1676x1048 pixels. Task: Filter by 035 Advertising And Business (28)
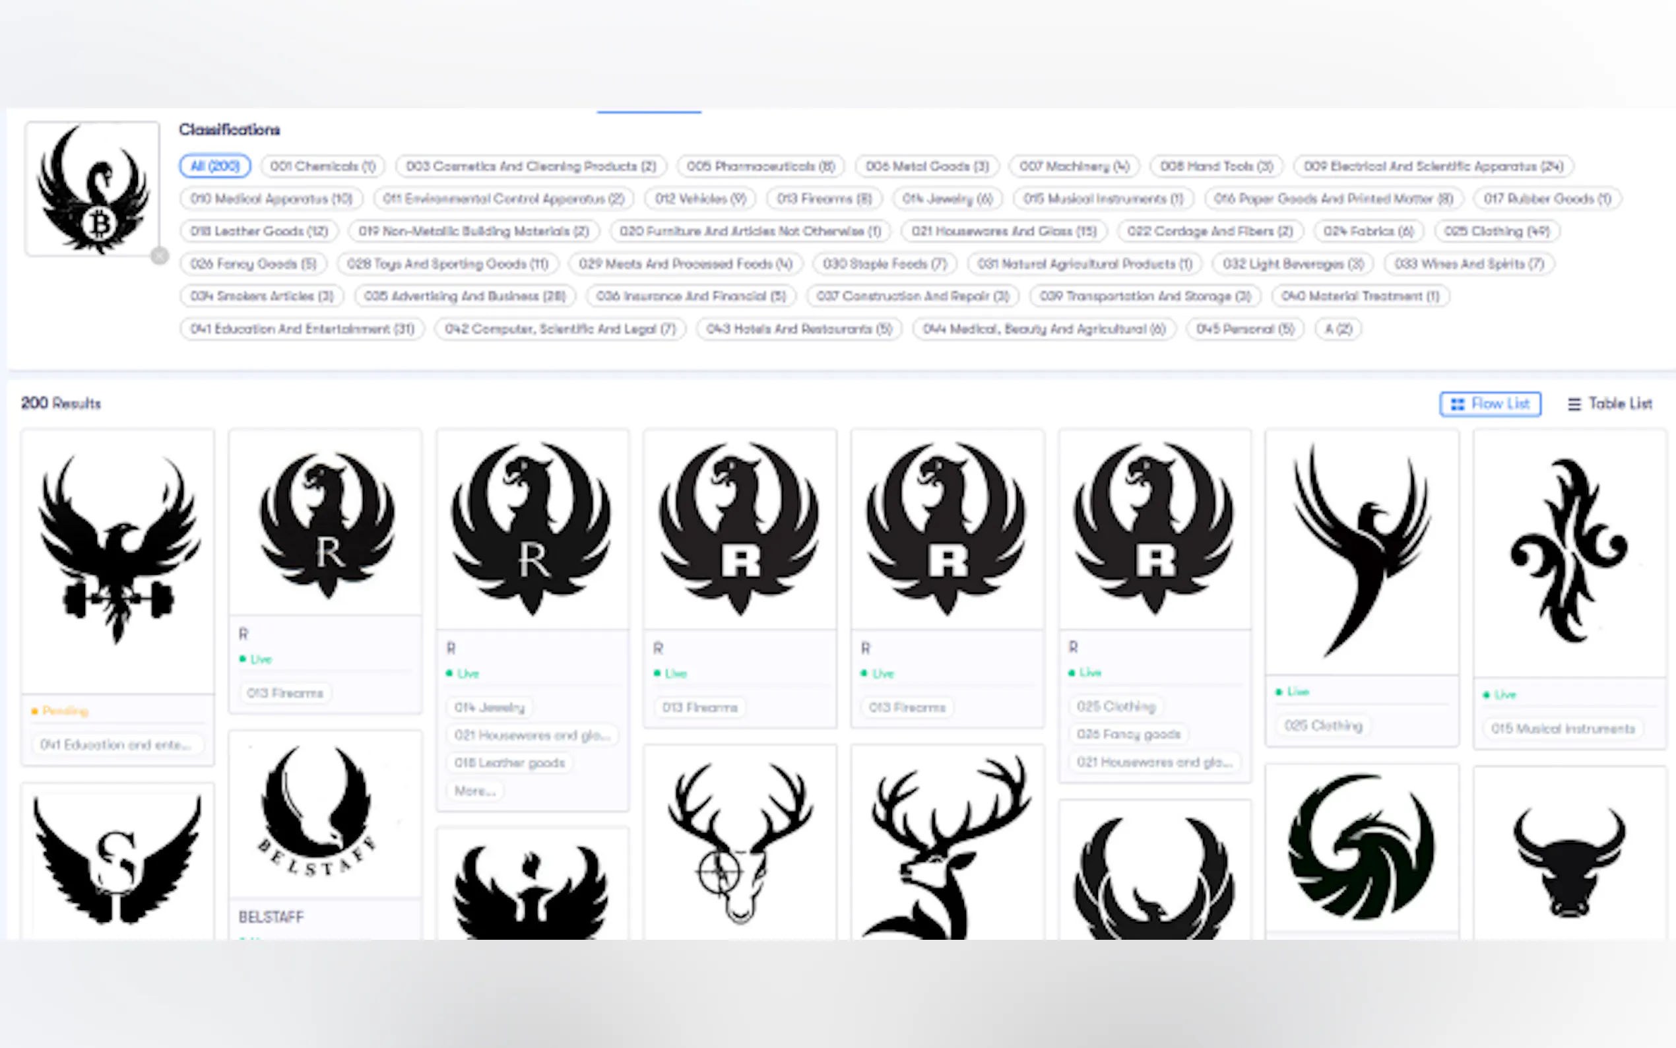pyautogui.click(x=465, y=297)
